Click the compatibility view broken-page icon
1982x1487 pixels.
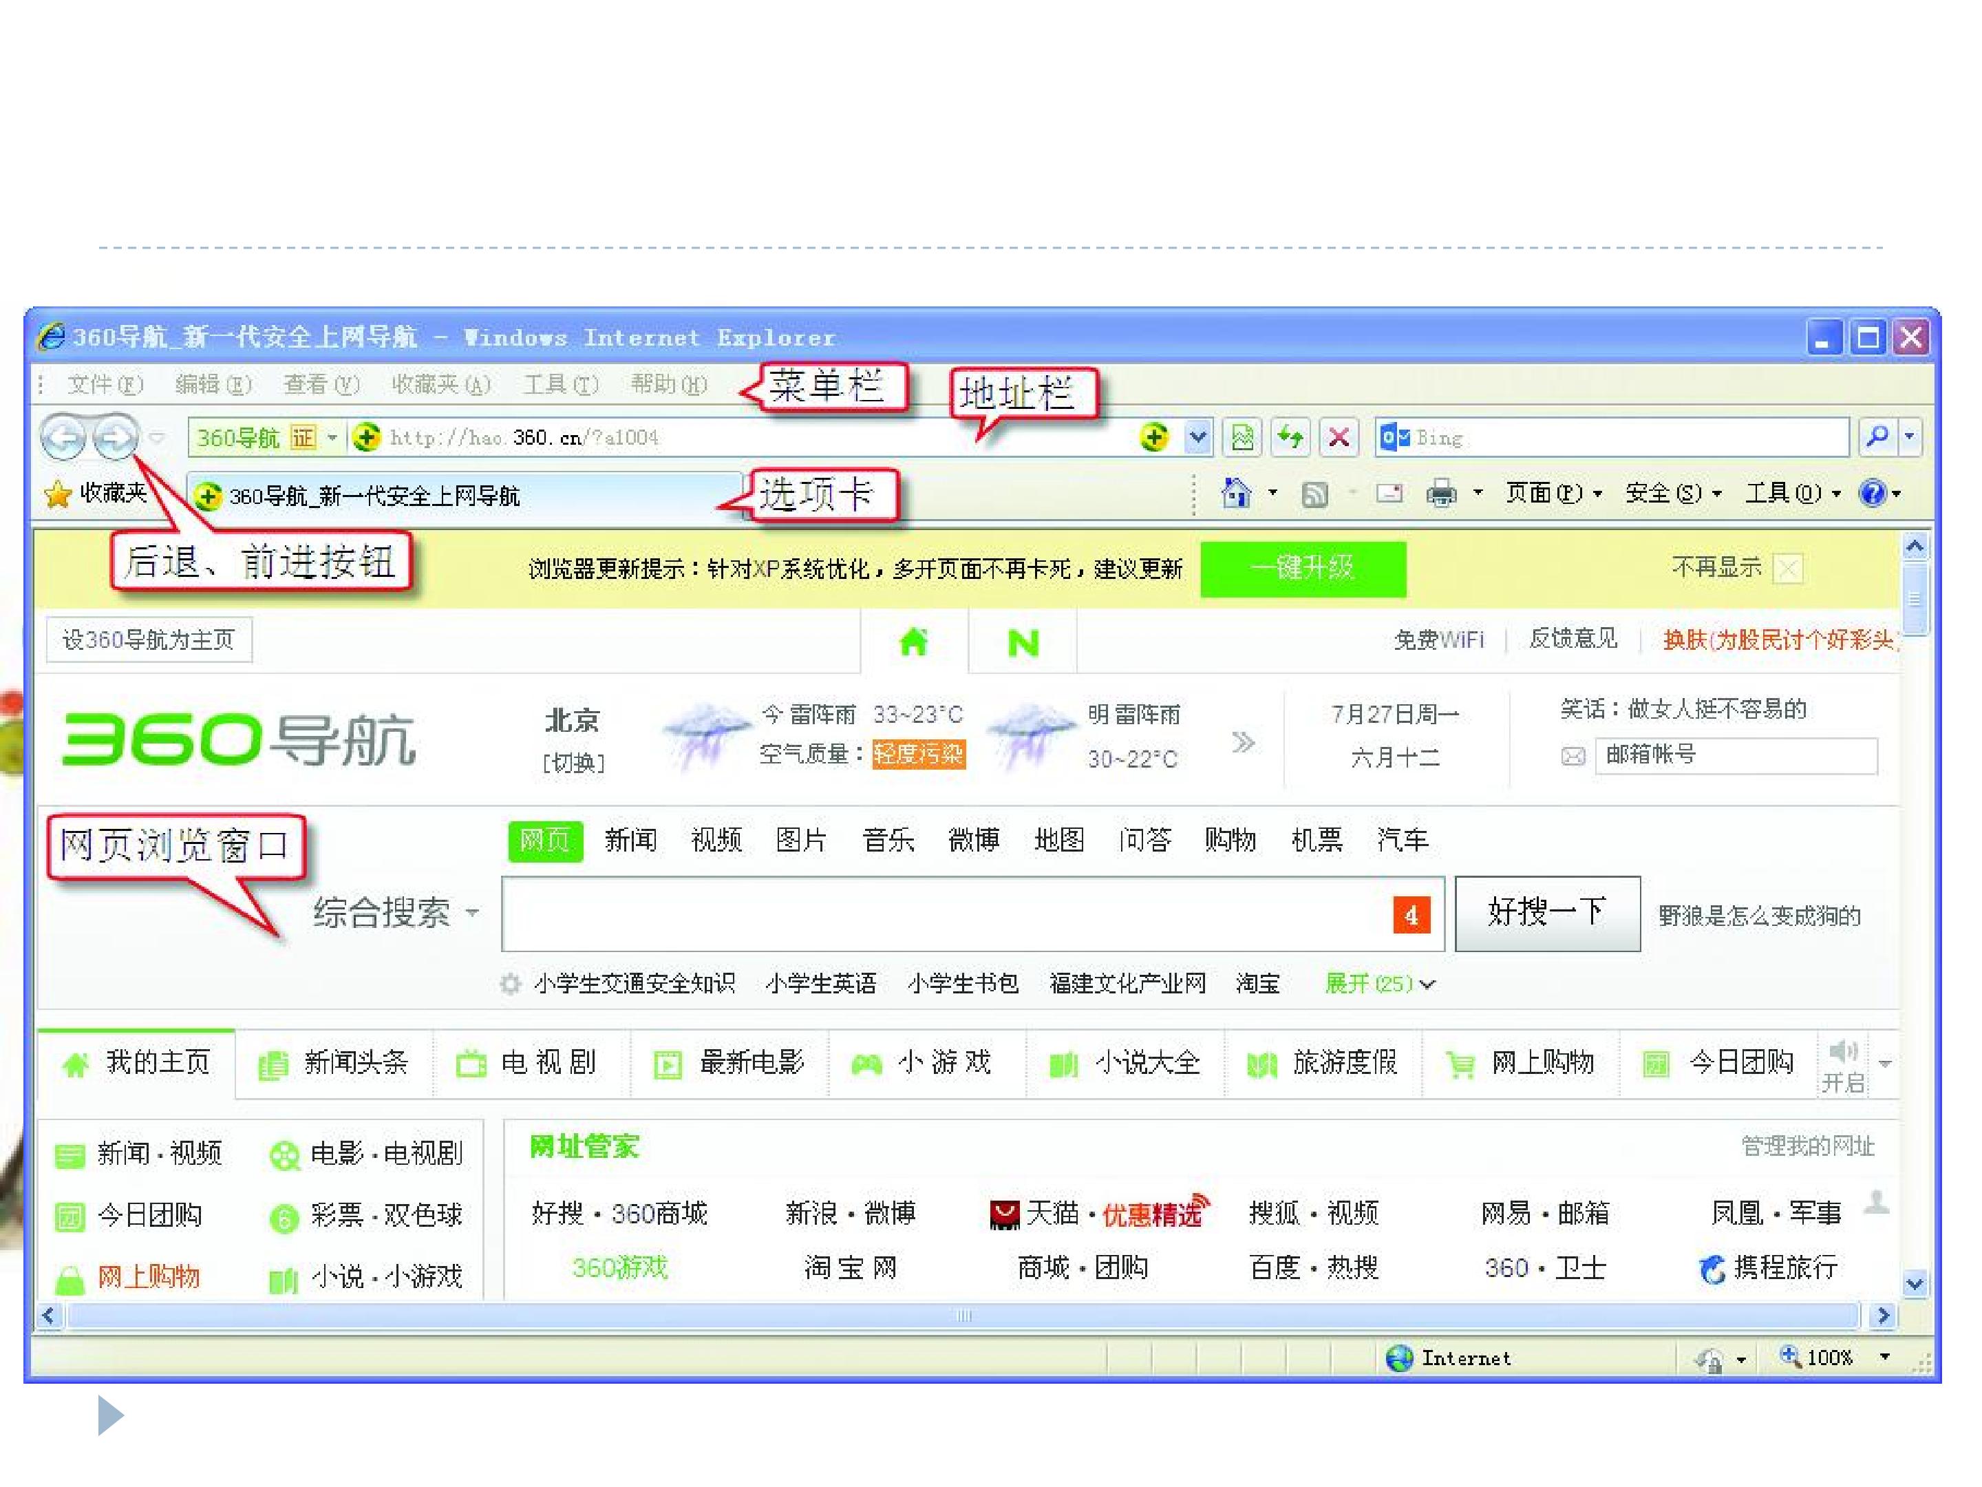point(1242,437)
